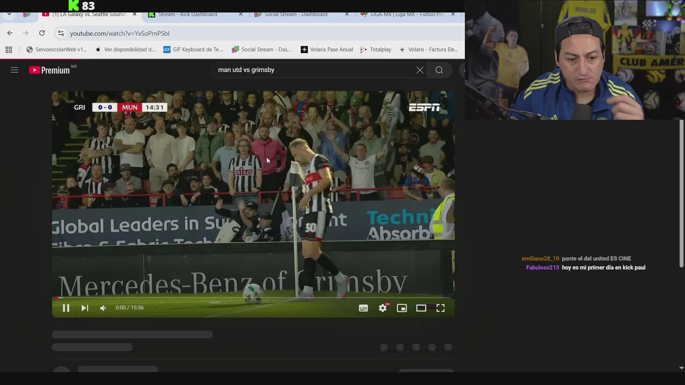The image size is (685, 385).
Task: Close the Kick Dashboard tab
Action: (240, 14)
